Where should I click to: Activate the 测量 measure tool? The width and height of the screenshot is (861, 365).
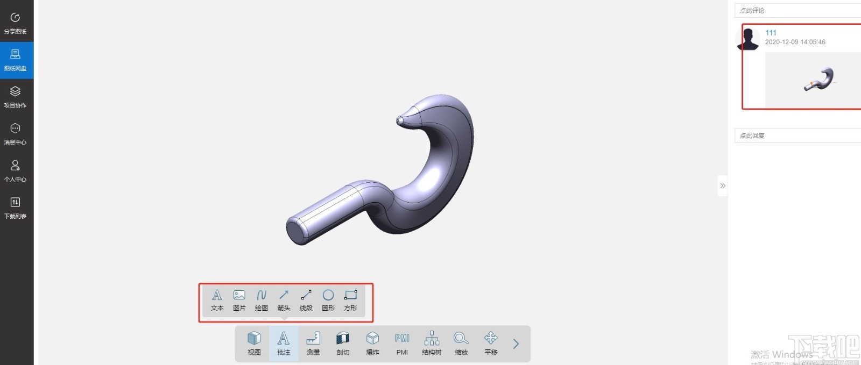(x=313, y=343)
